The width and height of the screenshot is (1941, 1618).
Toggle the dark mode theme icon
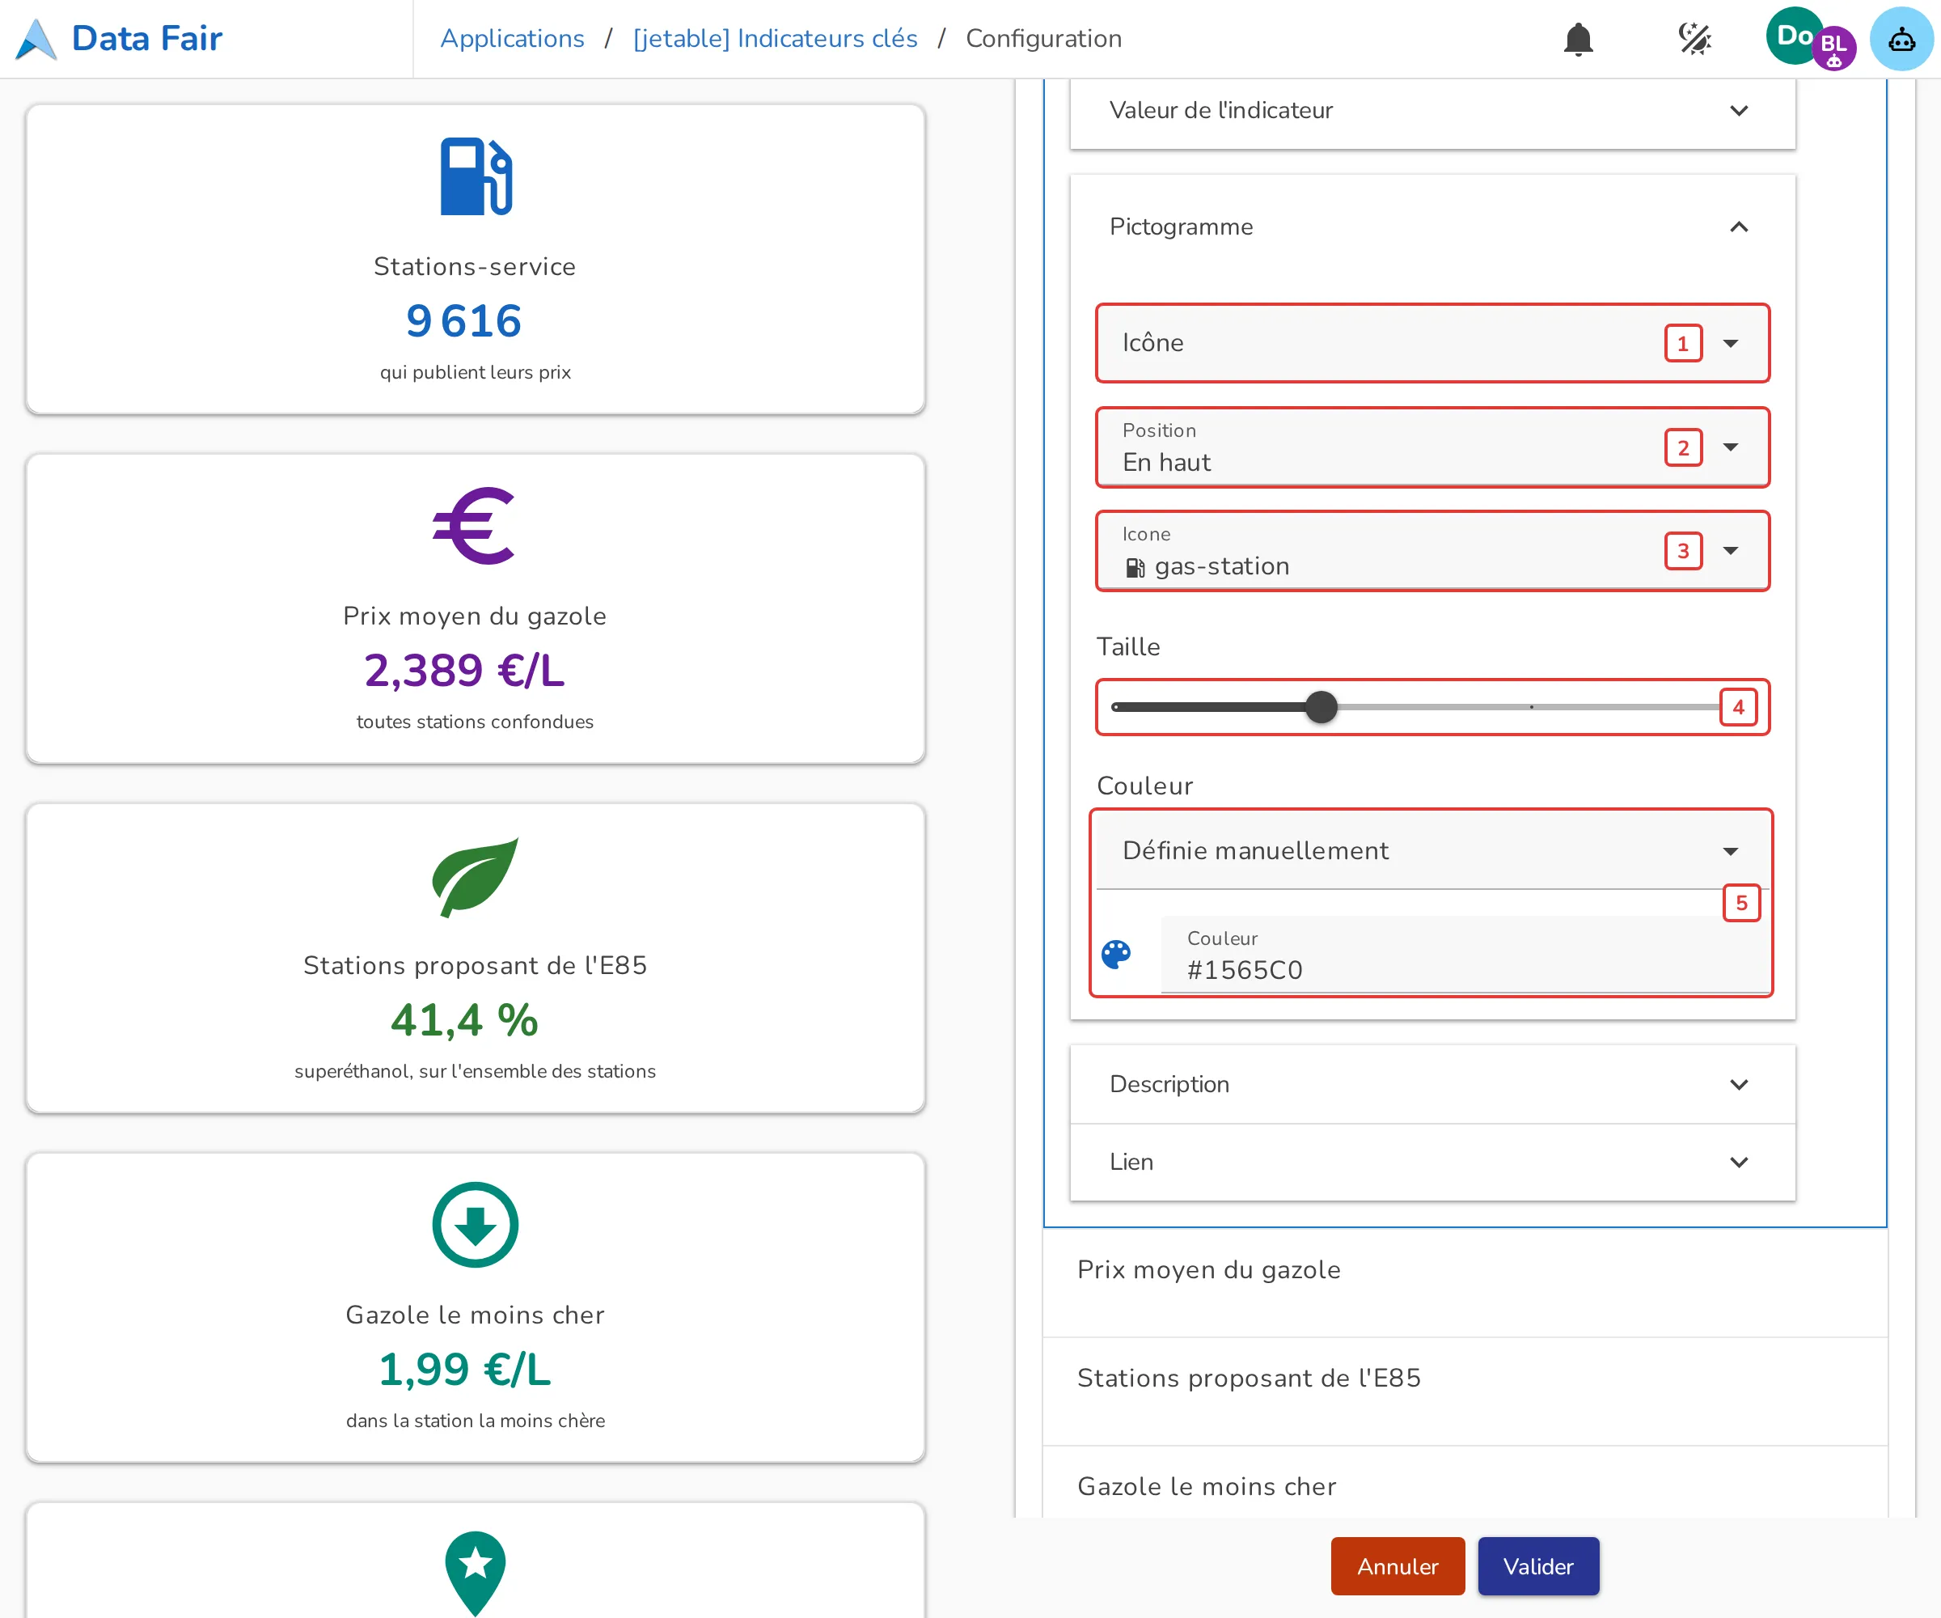pyautogui.click(x=1694, y=39)
